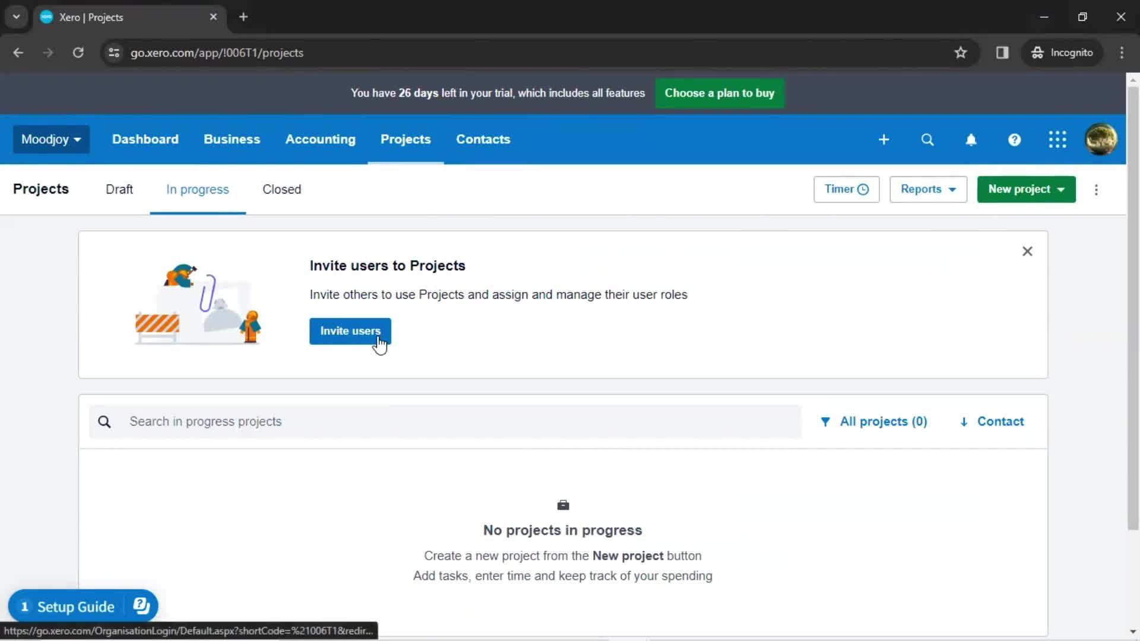1140x641 pixels.
Task: View site information icon in address bar
Action: (114, 53)
